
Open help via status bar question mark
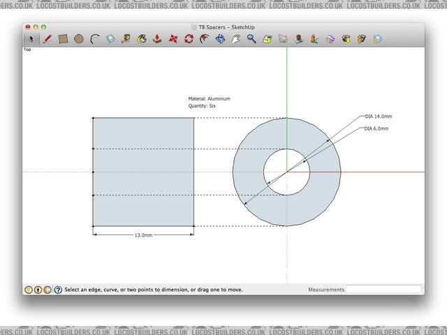[x=58, y=289]
